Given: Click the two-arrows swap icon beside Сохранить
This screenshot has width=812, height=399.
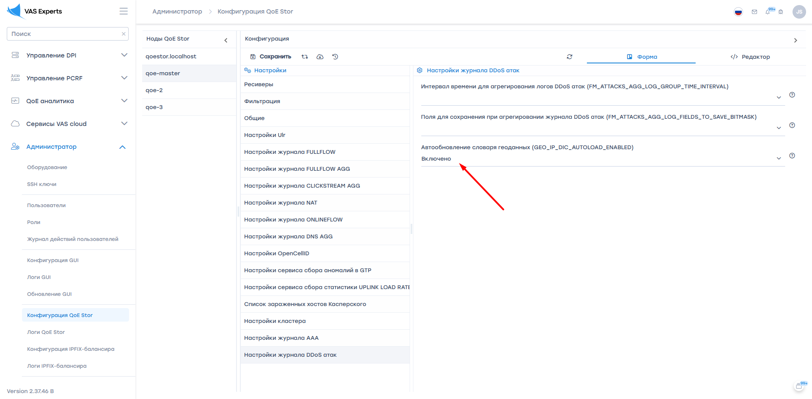Looking at the screenshot, I should click(x=305, y=57).
